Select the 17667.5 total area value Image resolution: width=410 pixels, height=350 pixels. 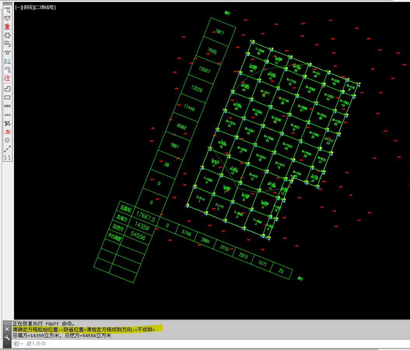click(145, 217)
